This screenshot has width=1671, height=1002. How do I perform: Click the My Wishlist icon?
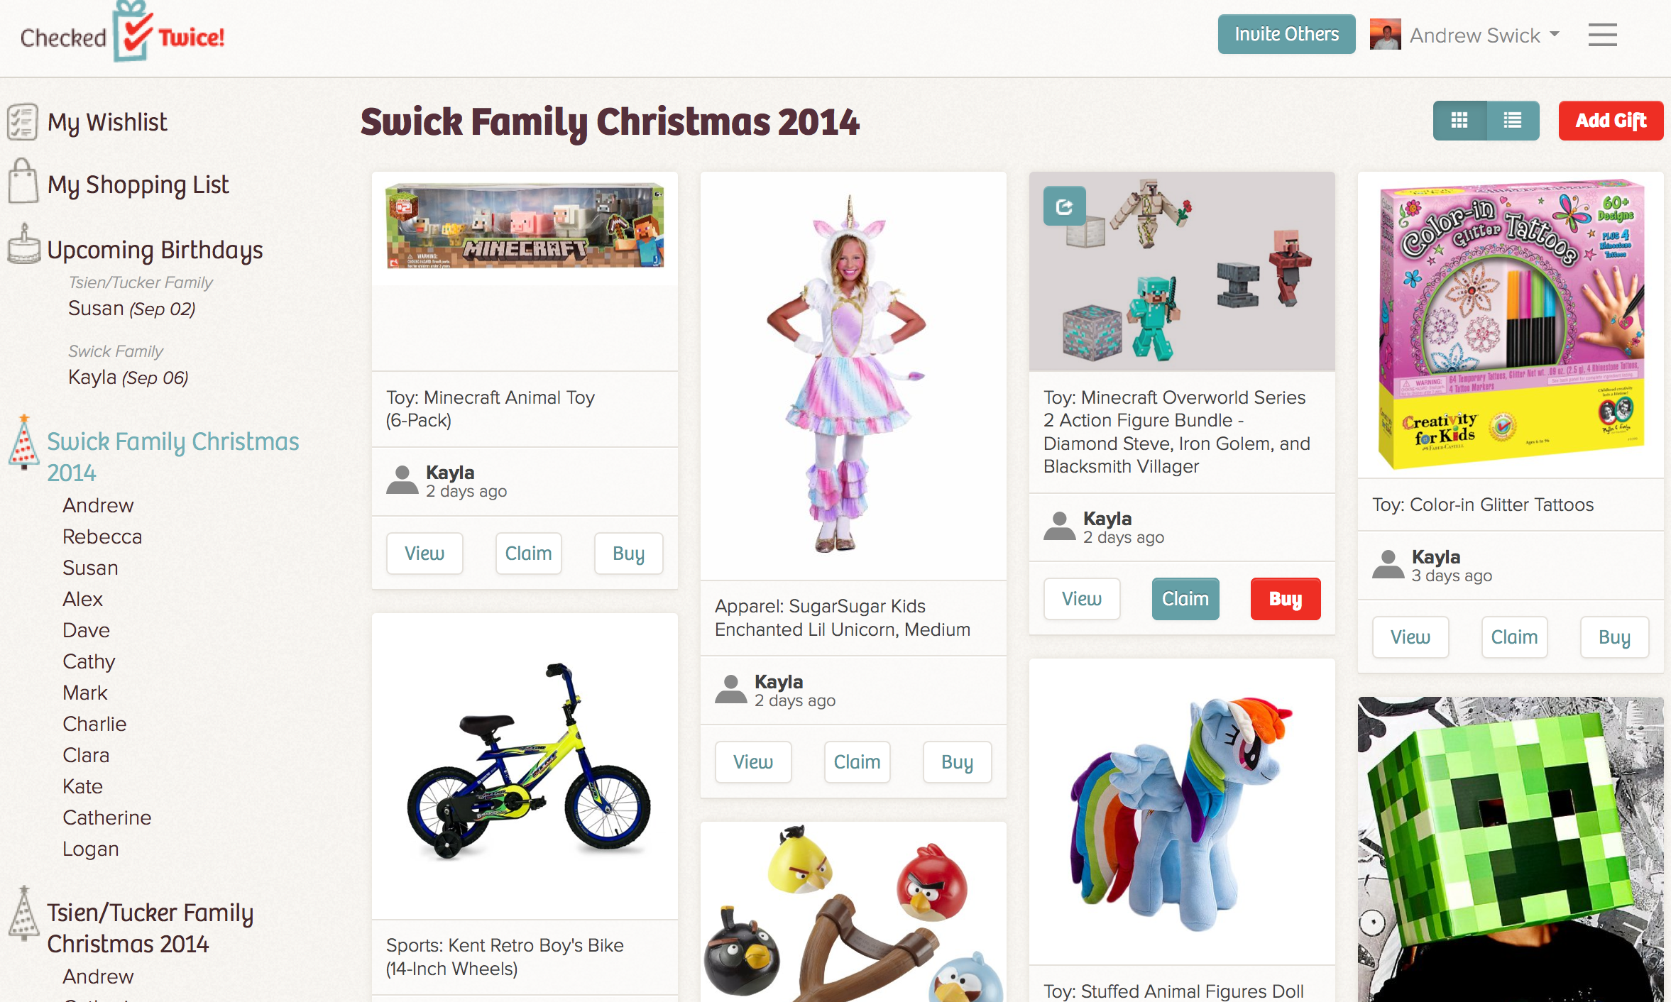coord(21,121)
